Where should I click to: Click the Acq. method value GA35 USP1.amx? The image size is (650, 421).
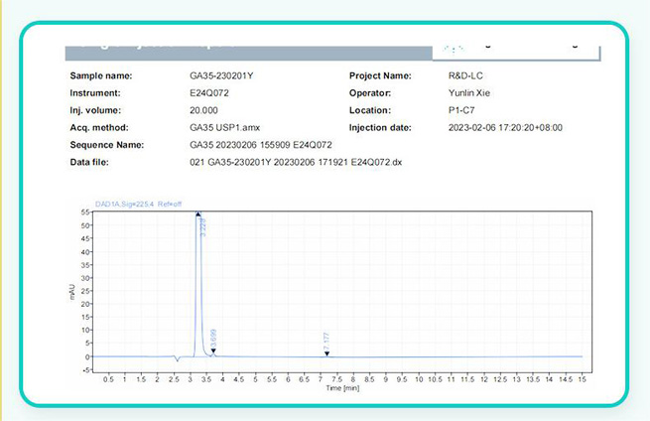click(x=227, y=127)
